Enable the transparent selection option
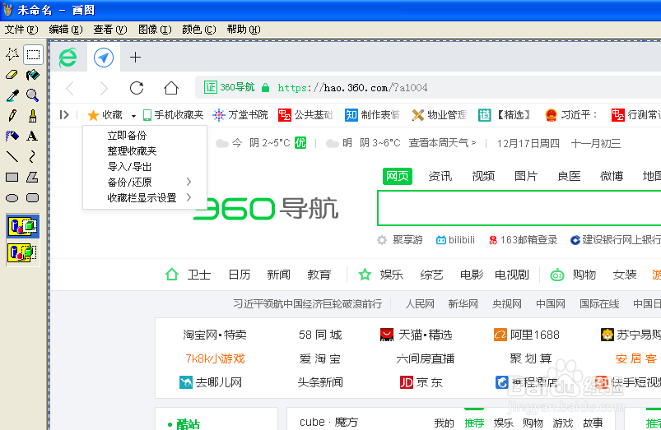 [x=23, y=252]
